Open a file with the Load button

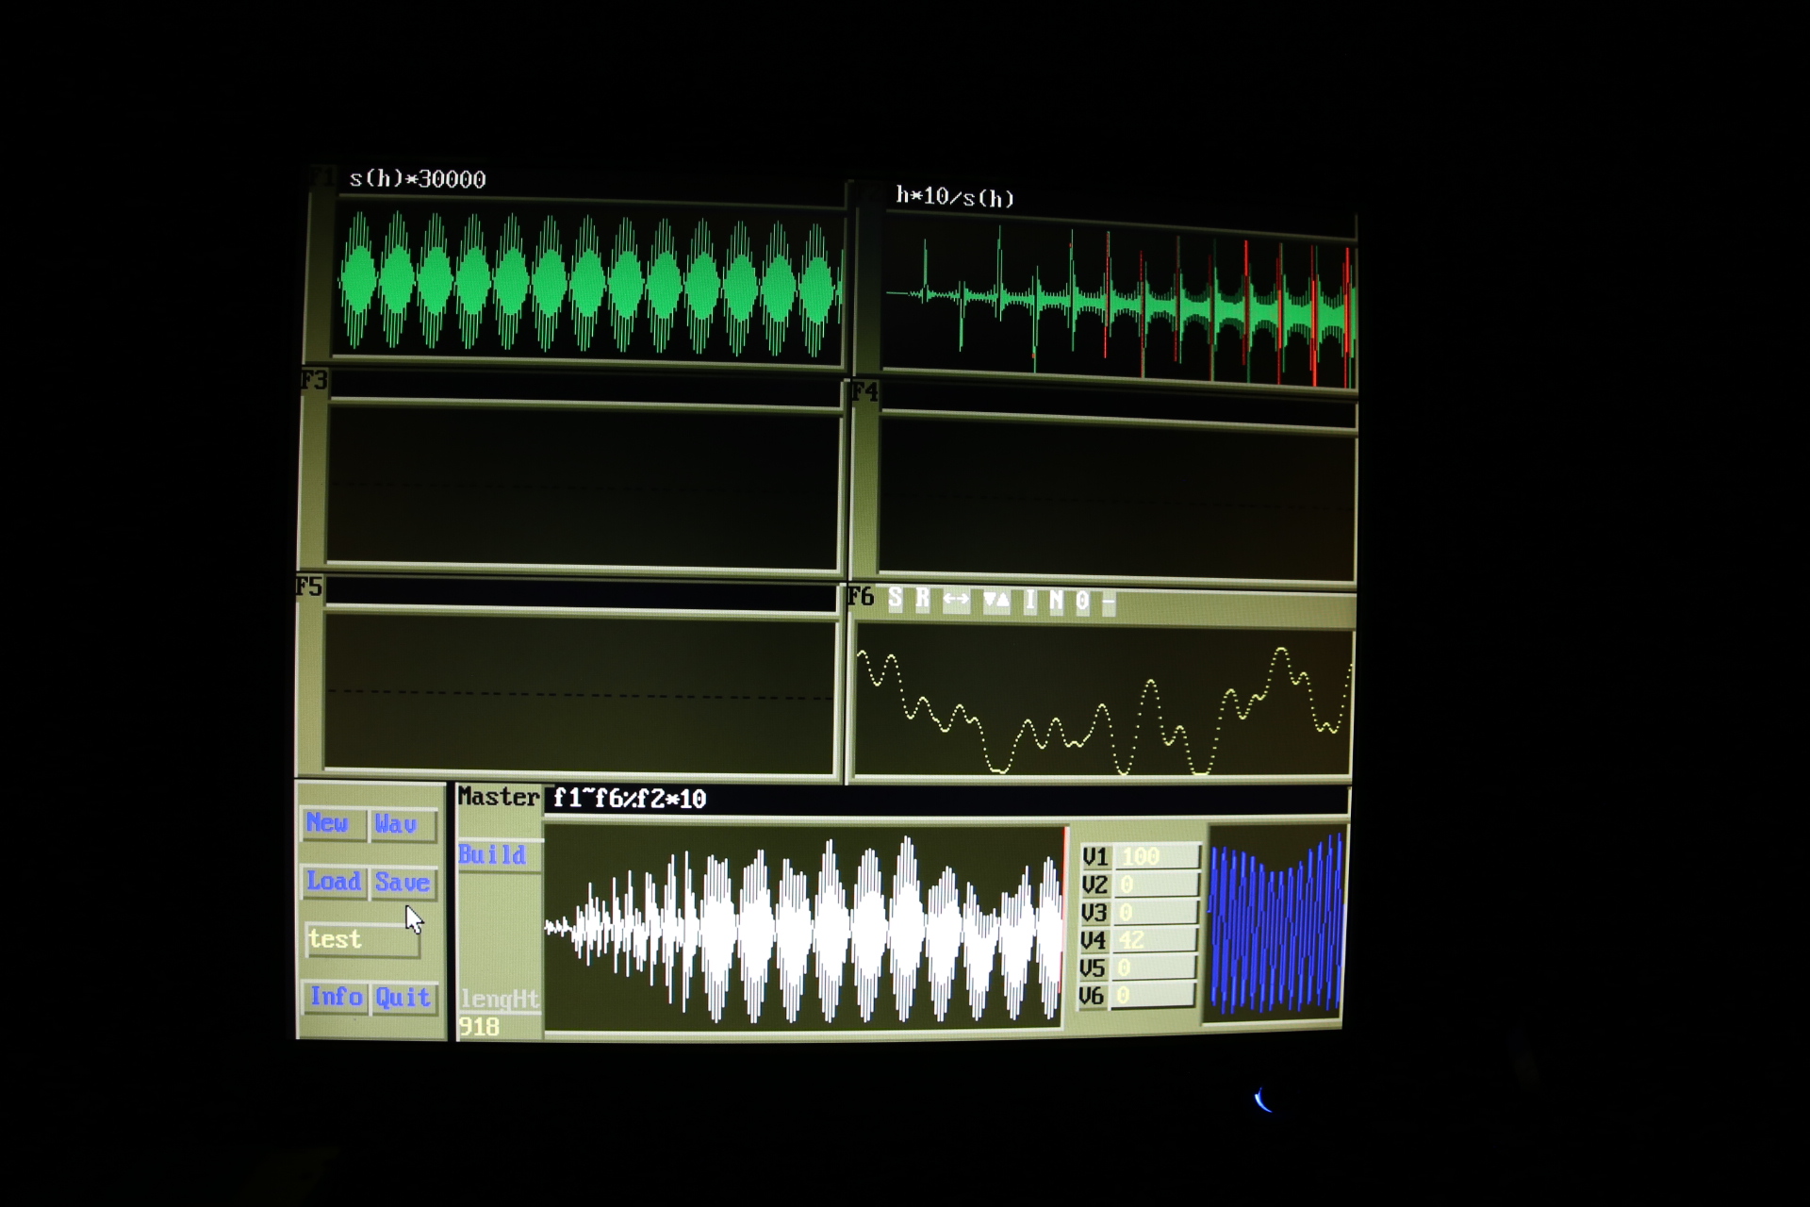tap(334, 883)
